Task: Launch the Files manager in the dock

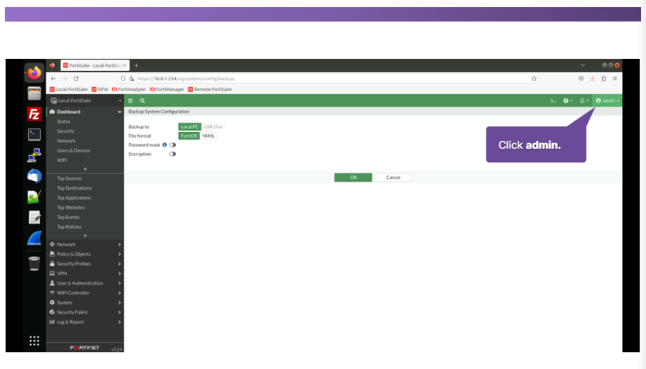Action: coord(34,93)
